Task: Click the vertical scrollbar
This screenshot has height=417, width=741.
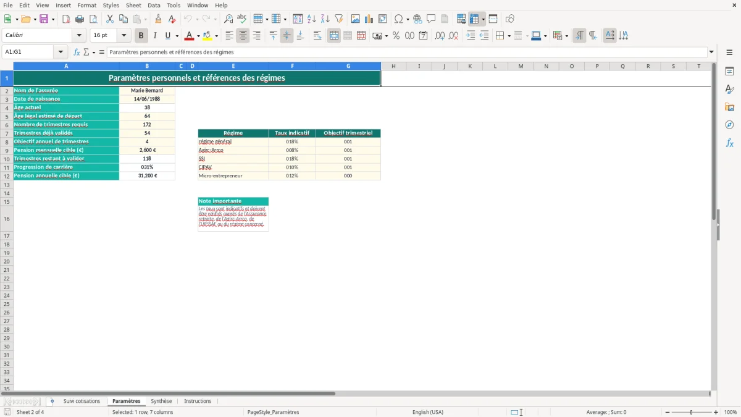Action: click(714, 225)
